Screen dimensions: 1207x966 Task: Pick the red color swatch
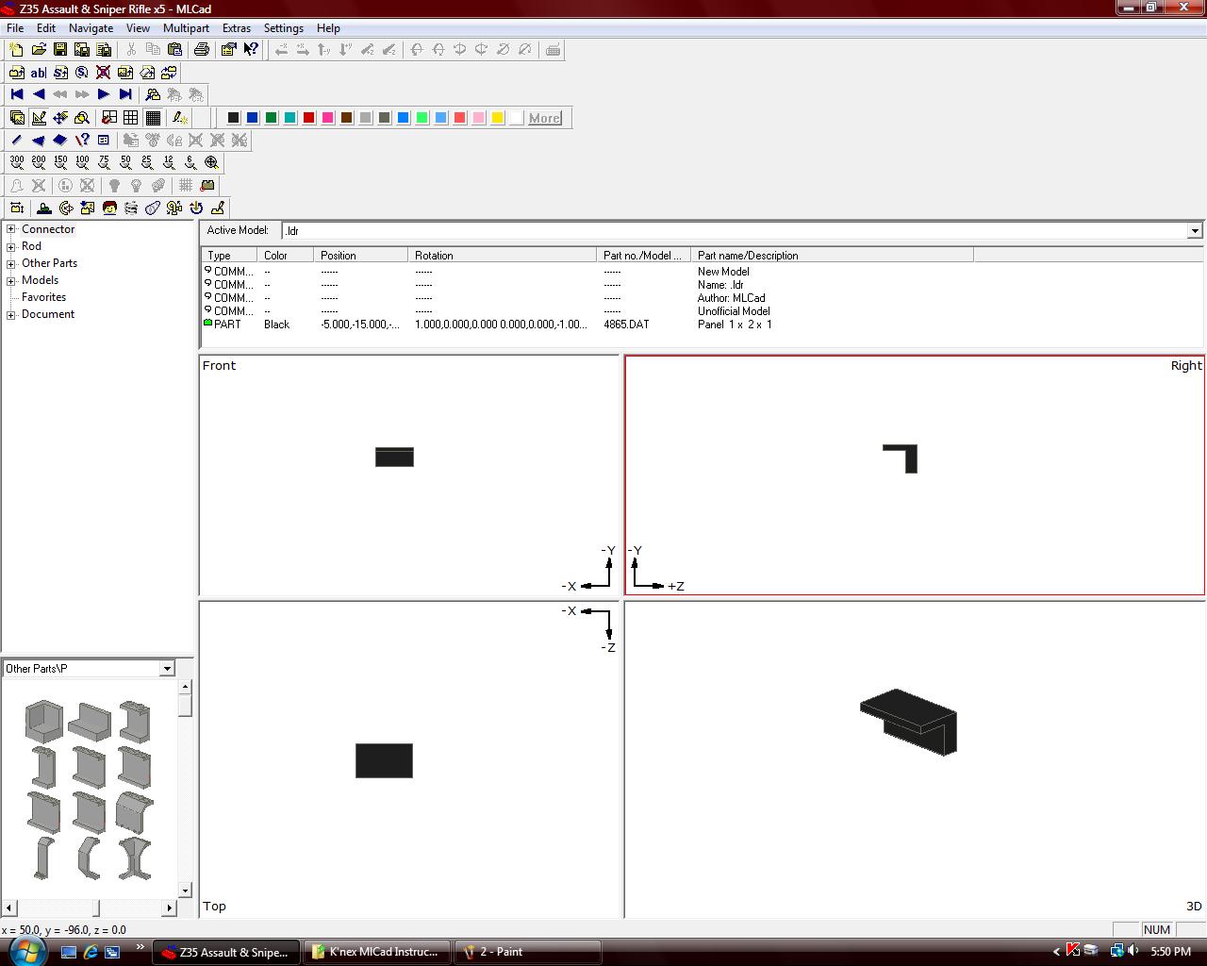pyautogui.click(x=308, y=118)
